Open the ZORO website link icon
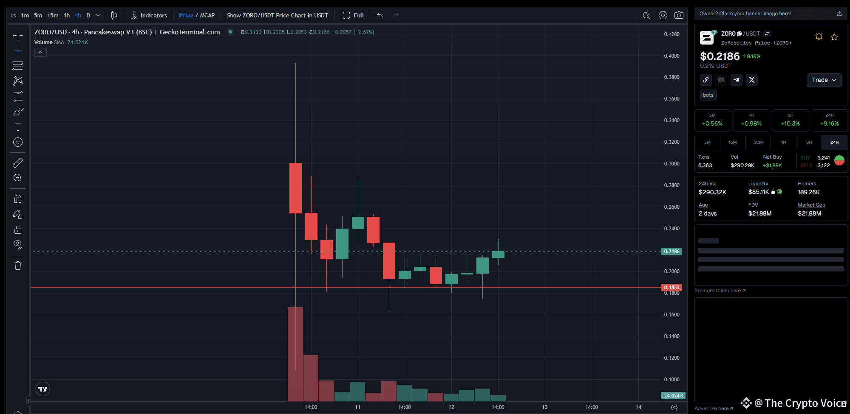850x414 pixels. click(x=706, y=80)
